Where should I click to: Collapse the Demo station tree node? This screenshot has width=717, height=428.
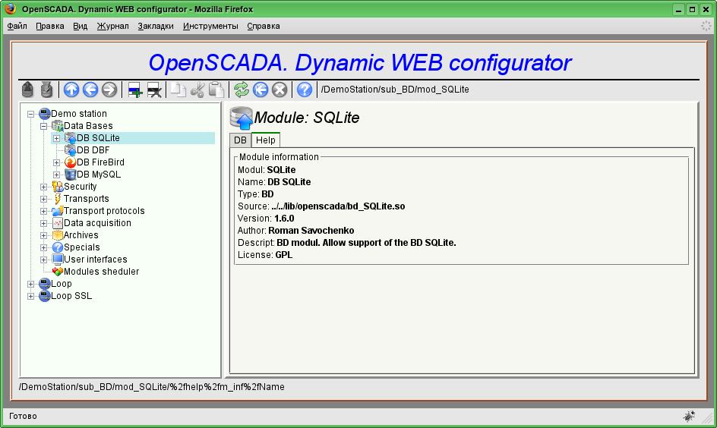30,114
